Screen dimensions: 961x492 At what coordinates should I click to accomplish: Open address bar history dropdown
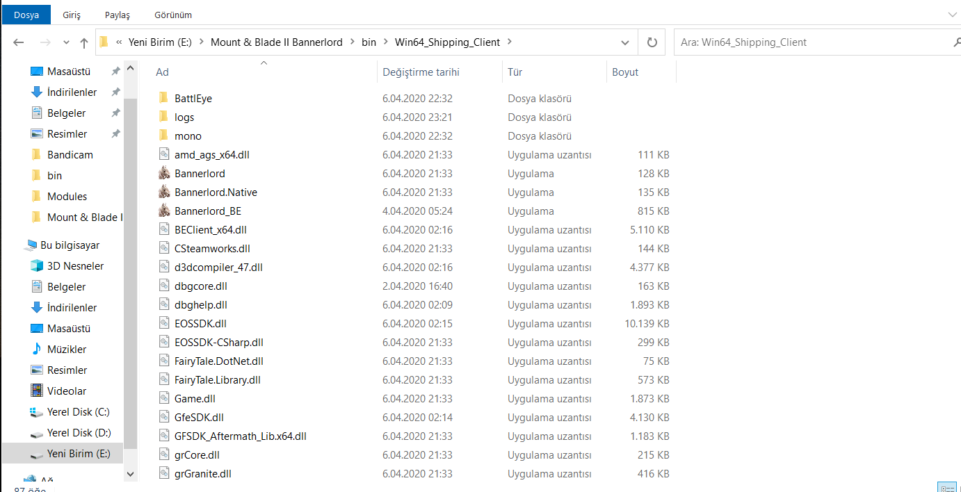point(625,42)
